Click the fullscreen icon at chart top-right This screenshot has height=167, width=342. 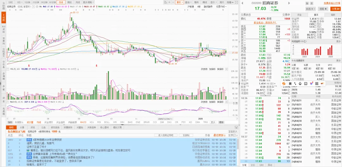tap(237, 2)
